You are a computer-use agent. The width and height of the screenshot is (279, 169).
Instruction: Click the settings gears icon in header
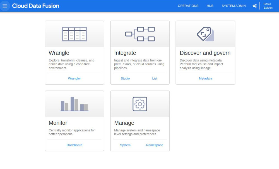click(255, 6)
